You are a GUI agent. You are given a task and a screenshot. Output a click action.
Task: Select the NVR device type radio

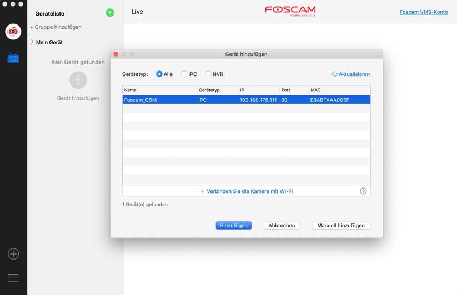pyautogui.click(x=208, y=74)
